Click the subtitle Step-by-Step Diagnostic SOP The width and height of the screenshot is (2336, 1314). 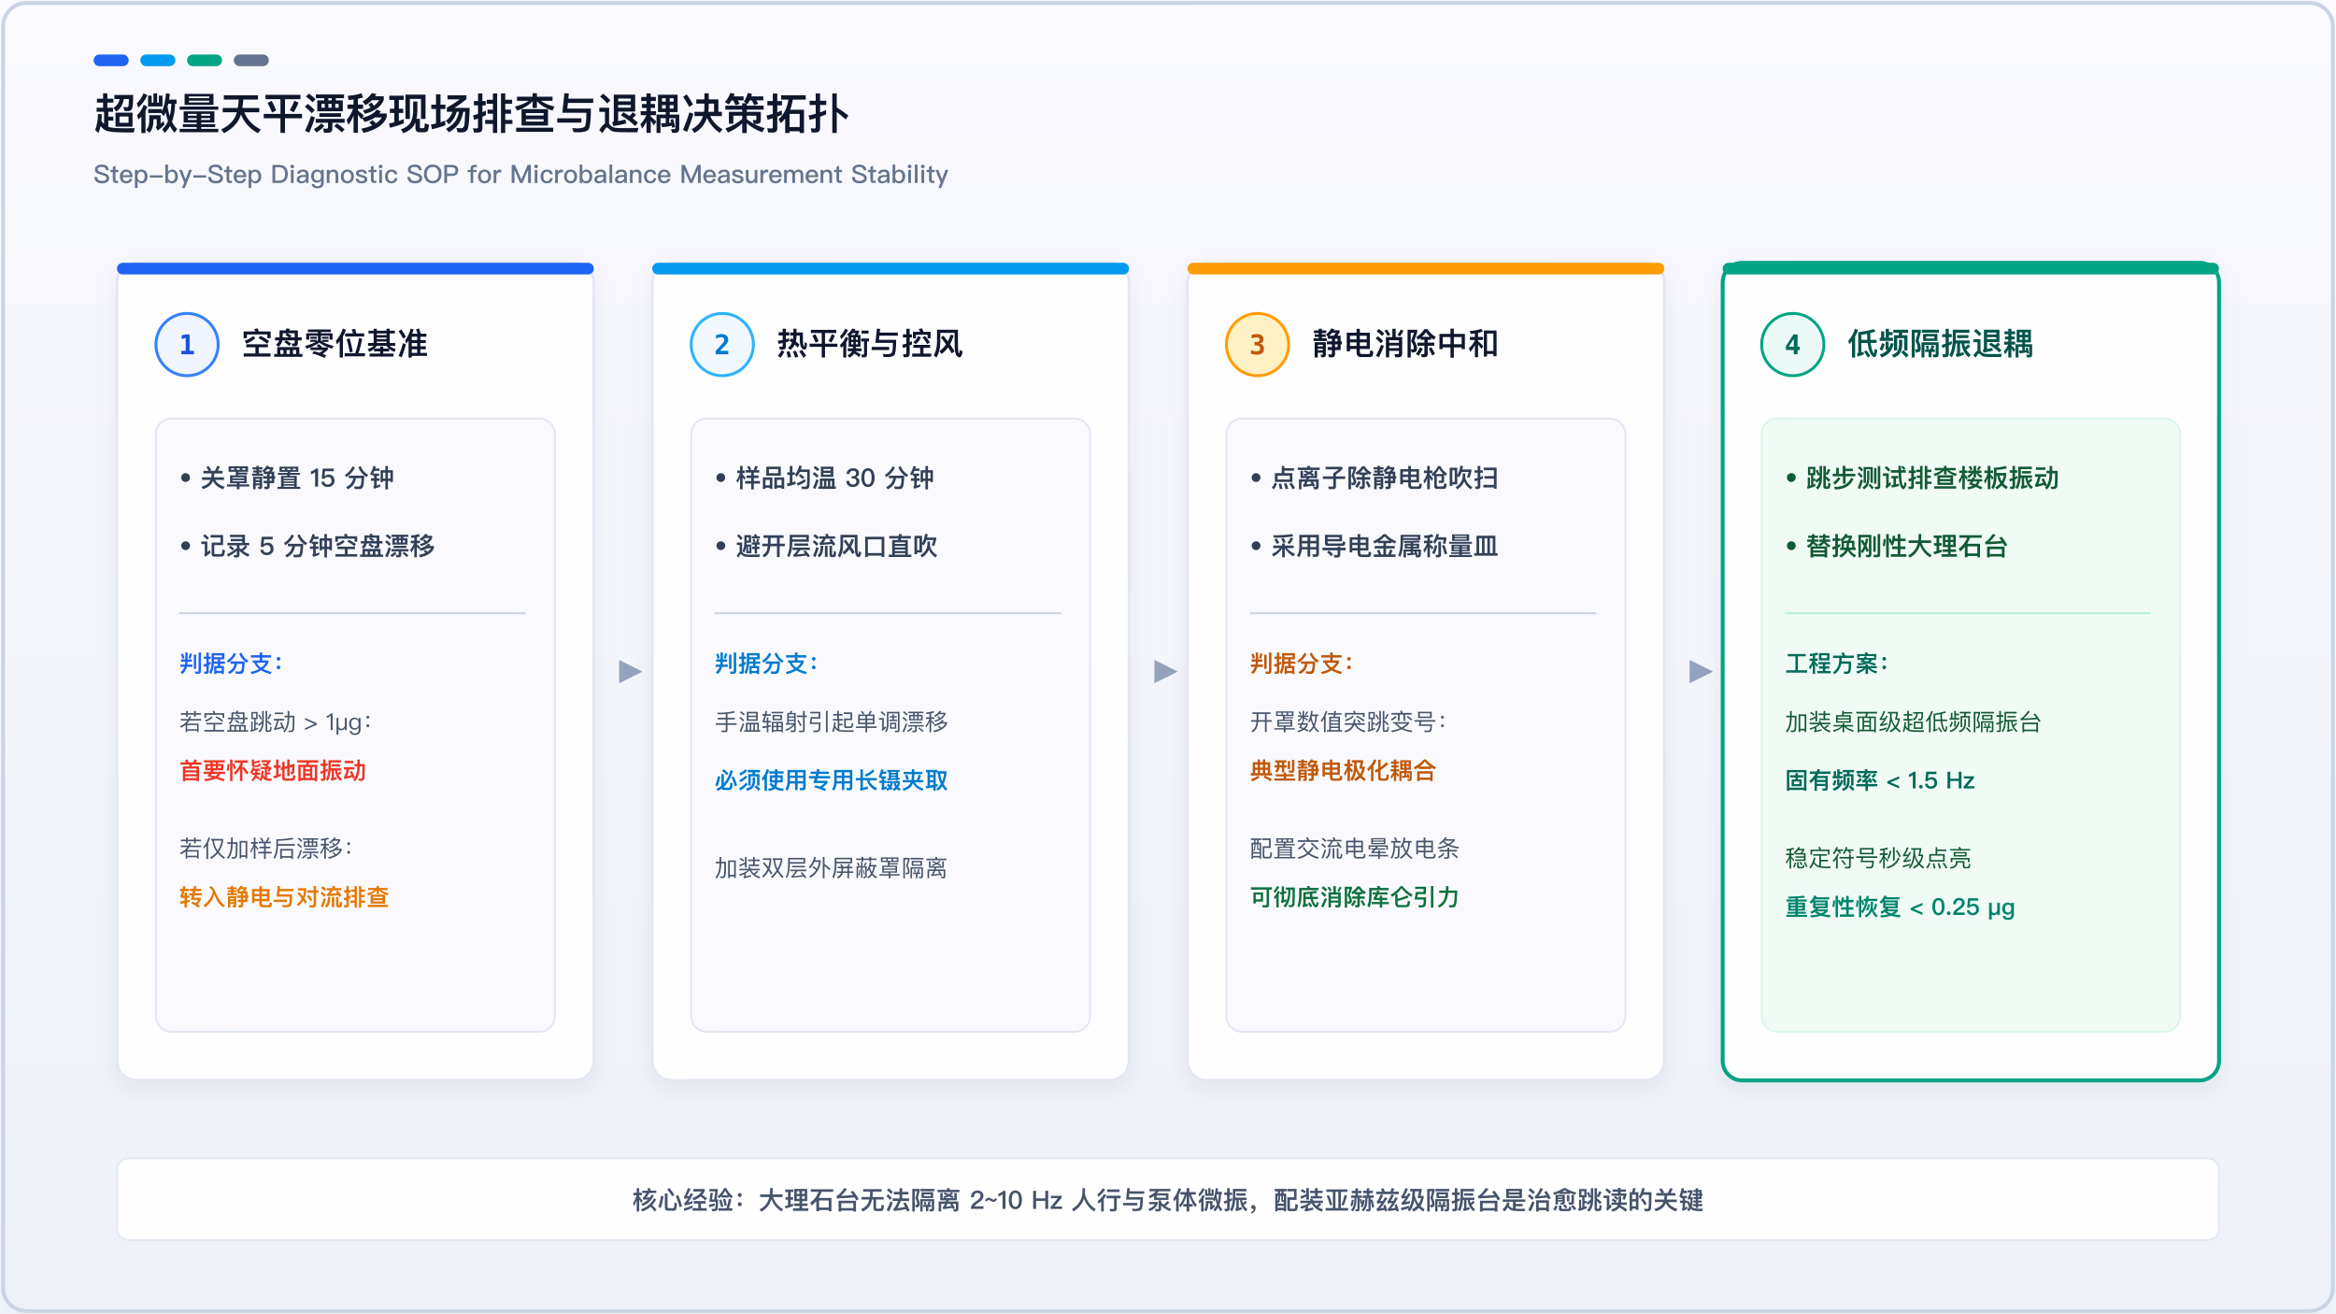[x=520, y=175]
